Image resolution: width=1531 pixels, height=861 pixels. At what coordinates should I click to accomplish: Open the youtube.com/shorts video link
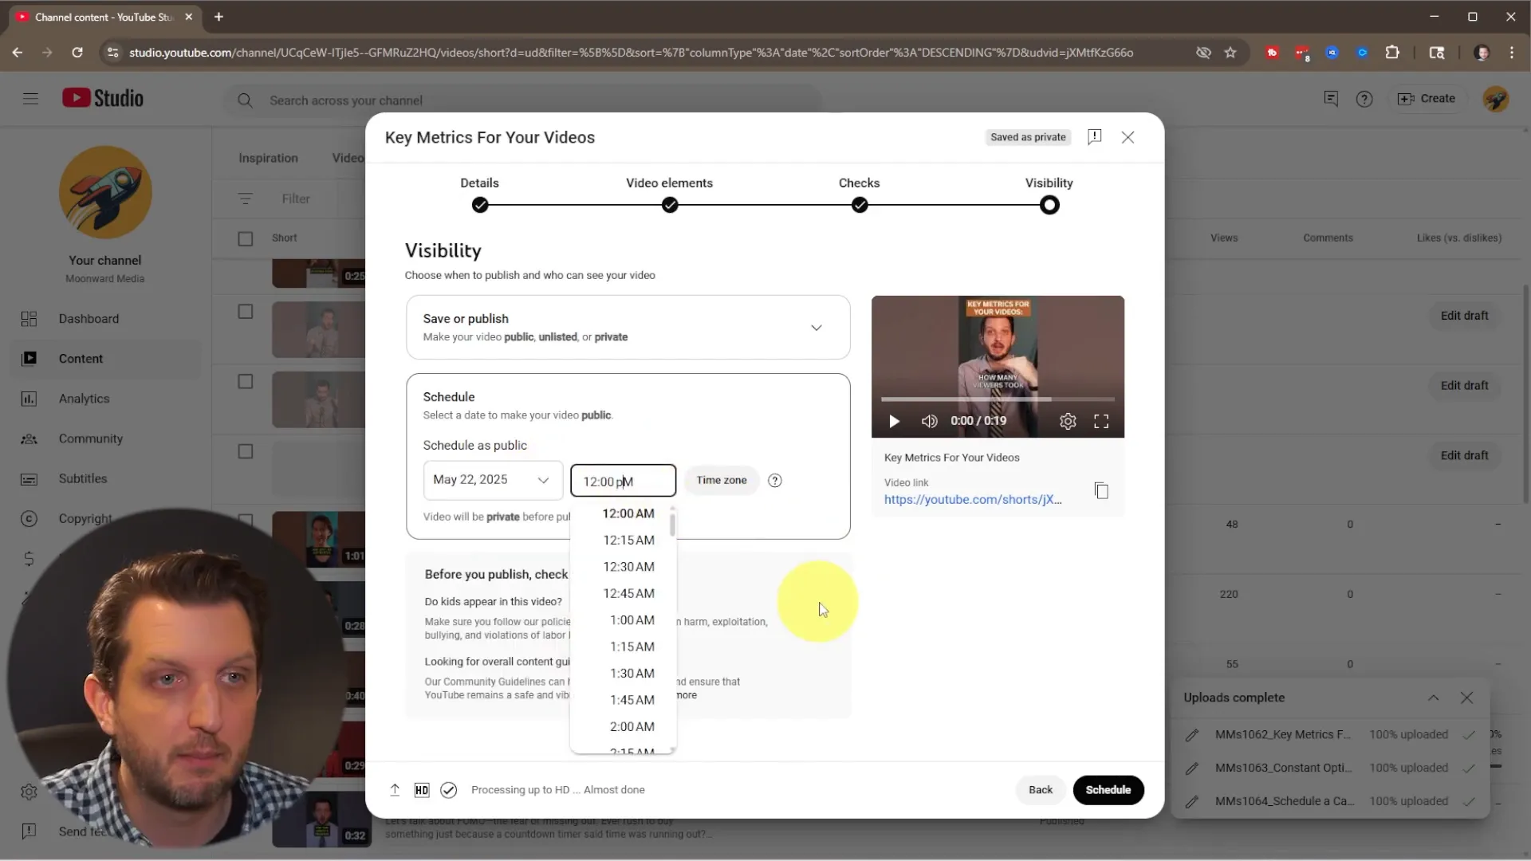pos(973,499)
